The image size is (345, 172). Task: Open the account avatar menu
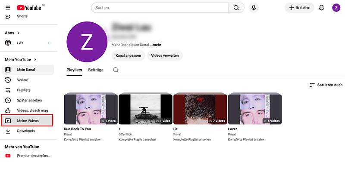point(336,8)
